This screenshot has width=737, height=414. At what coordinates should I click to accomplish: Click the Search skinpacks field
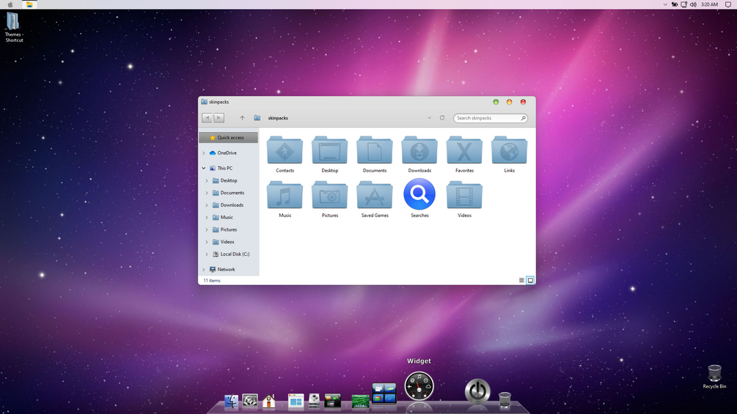491,118
